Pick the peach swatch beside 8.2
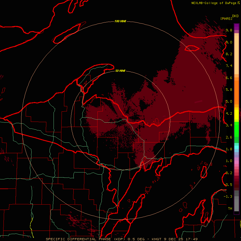Viewport: 241px width, 241px height. 236,55
